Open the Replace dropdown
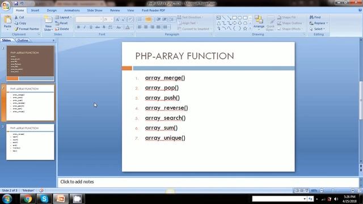 319,23
